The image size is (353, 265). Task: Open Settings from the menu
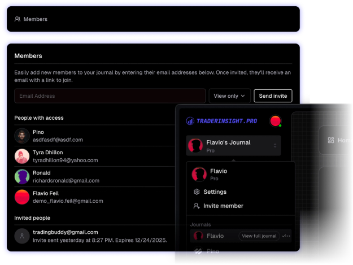(x=215, y=192)
